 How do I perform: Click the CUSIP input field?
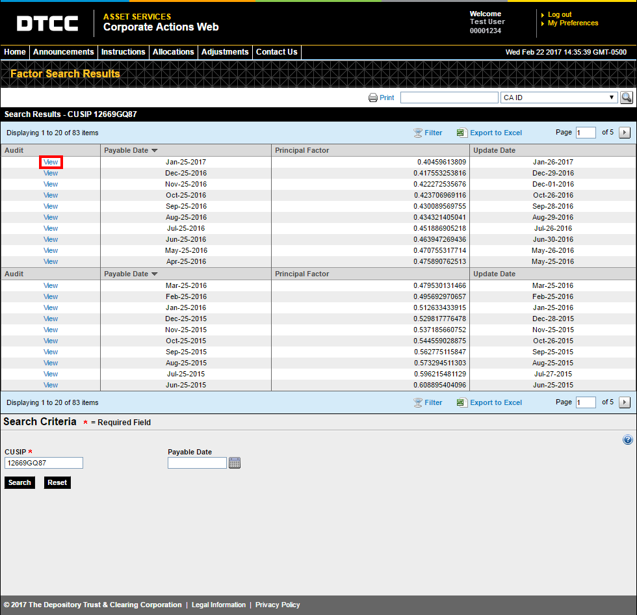point(44,463)
